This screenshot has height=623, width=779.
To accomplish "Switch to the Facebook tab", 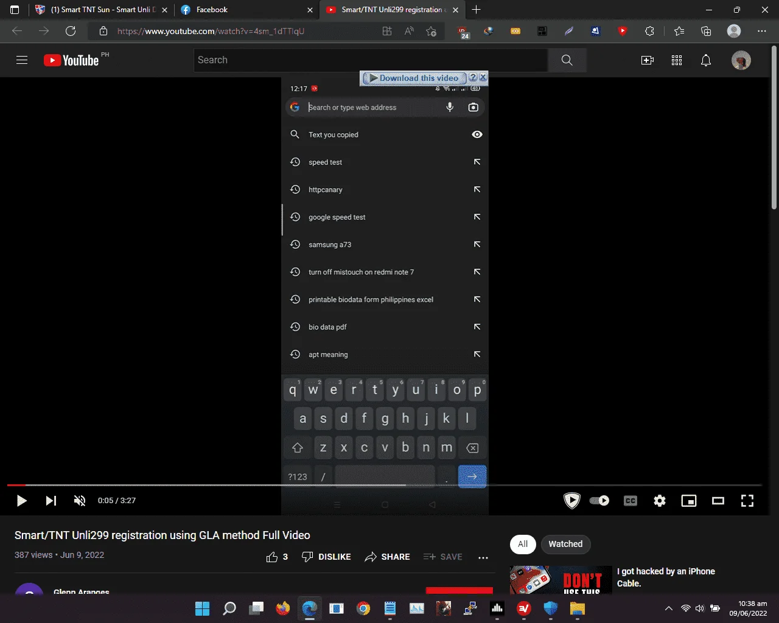I will [x=247, y=10].
